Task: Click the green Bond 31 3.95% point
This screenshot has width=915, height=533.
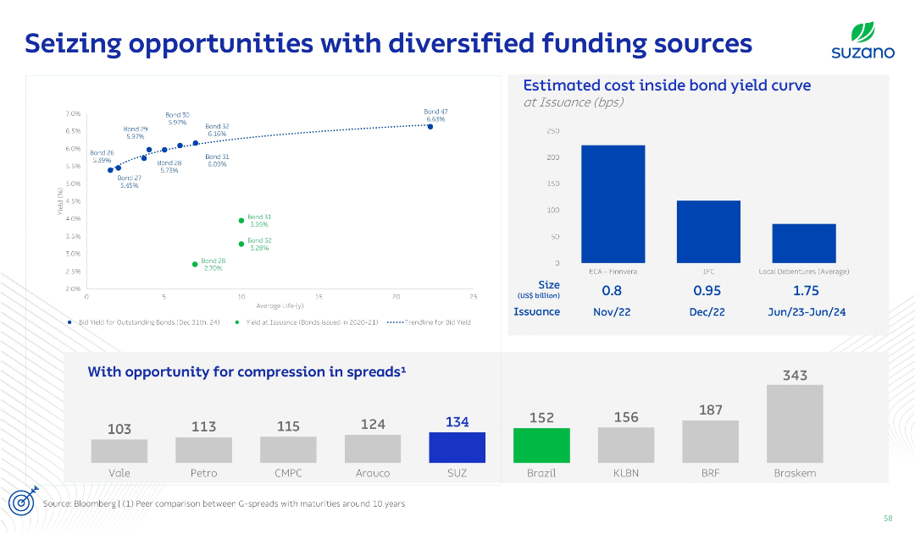Action: tap(241, 221)
